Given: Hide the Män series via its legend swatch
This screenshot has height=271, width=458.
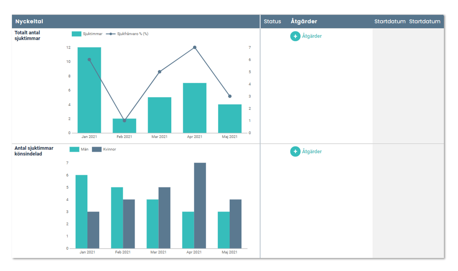Looking at the screenshot, I should pos(74,149).
